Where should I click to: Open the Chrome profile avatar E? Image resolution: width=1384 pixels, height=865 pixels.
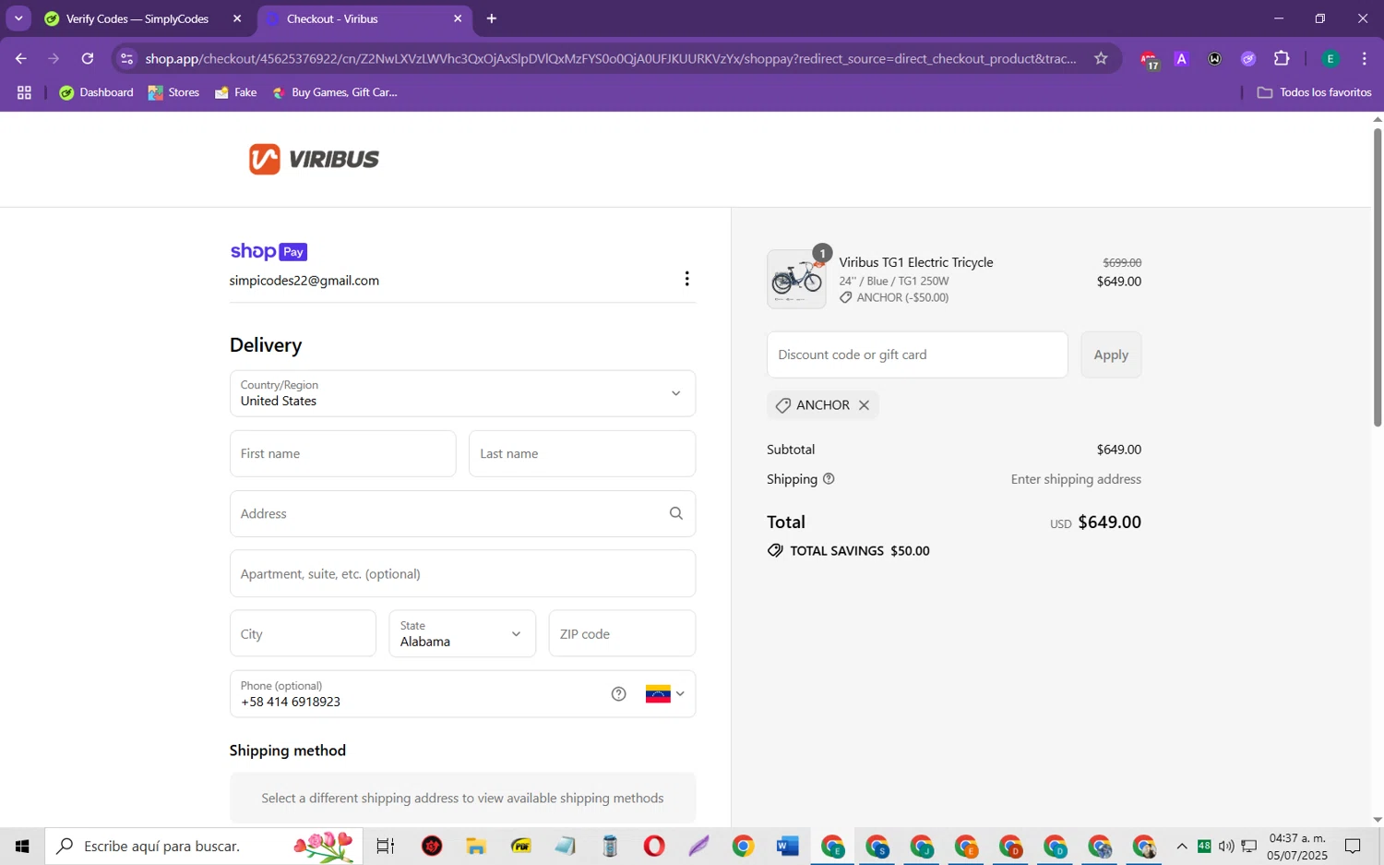click(1330, 58)
